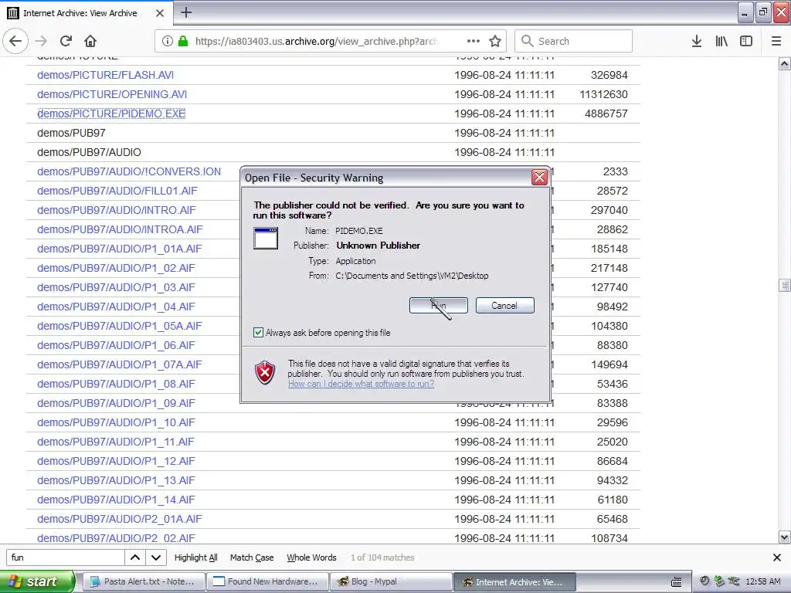Click the 12:58 AM taskbar clock

pos(762,581)
